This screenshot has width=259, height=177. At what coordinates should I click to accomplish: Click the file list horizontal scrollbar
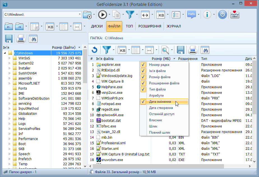[158, 166]
